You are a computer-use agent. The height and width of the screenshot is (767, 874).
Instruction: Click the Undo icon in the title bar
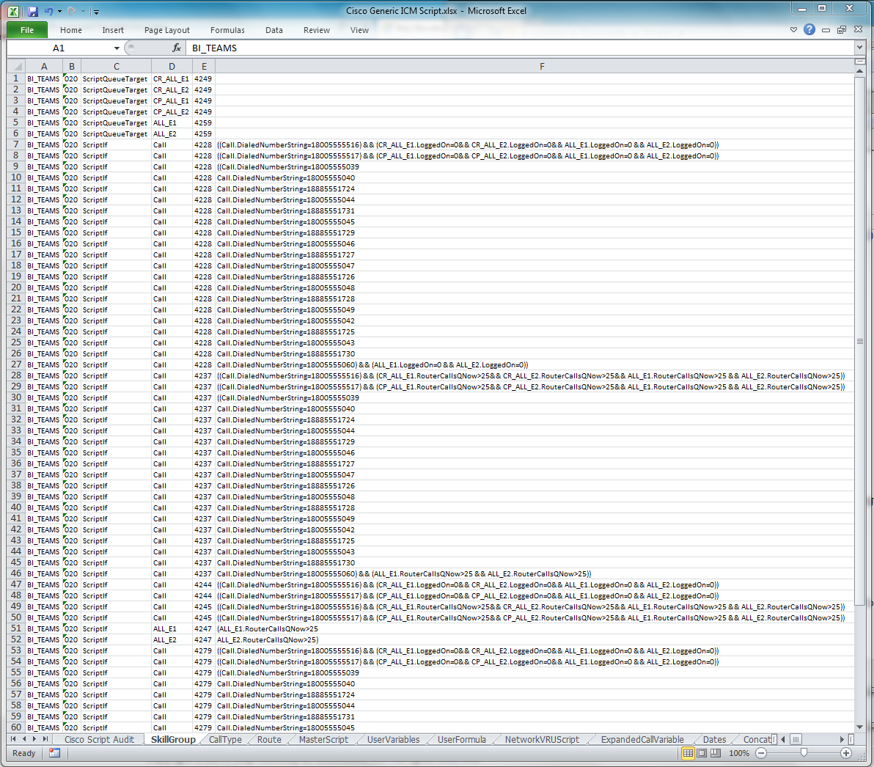[x=48, y=11]
